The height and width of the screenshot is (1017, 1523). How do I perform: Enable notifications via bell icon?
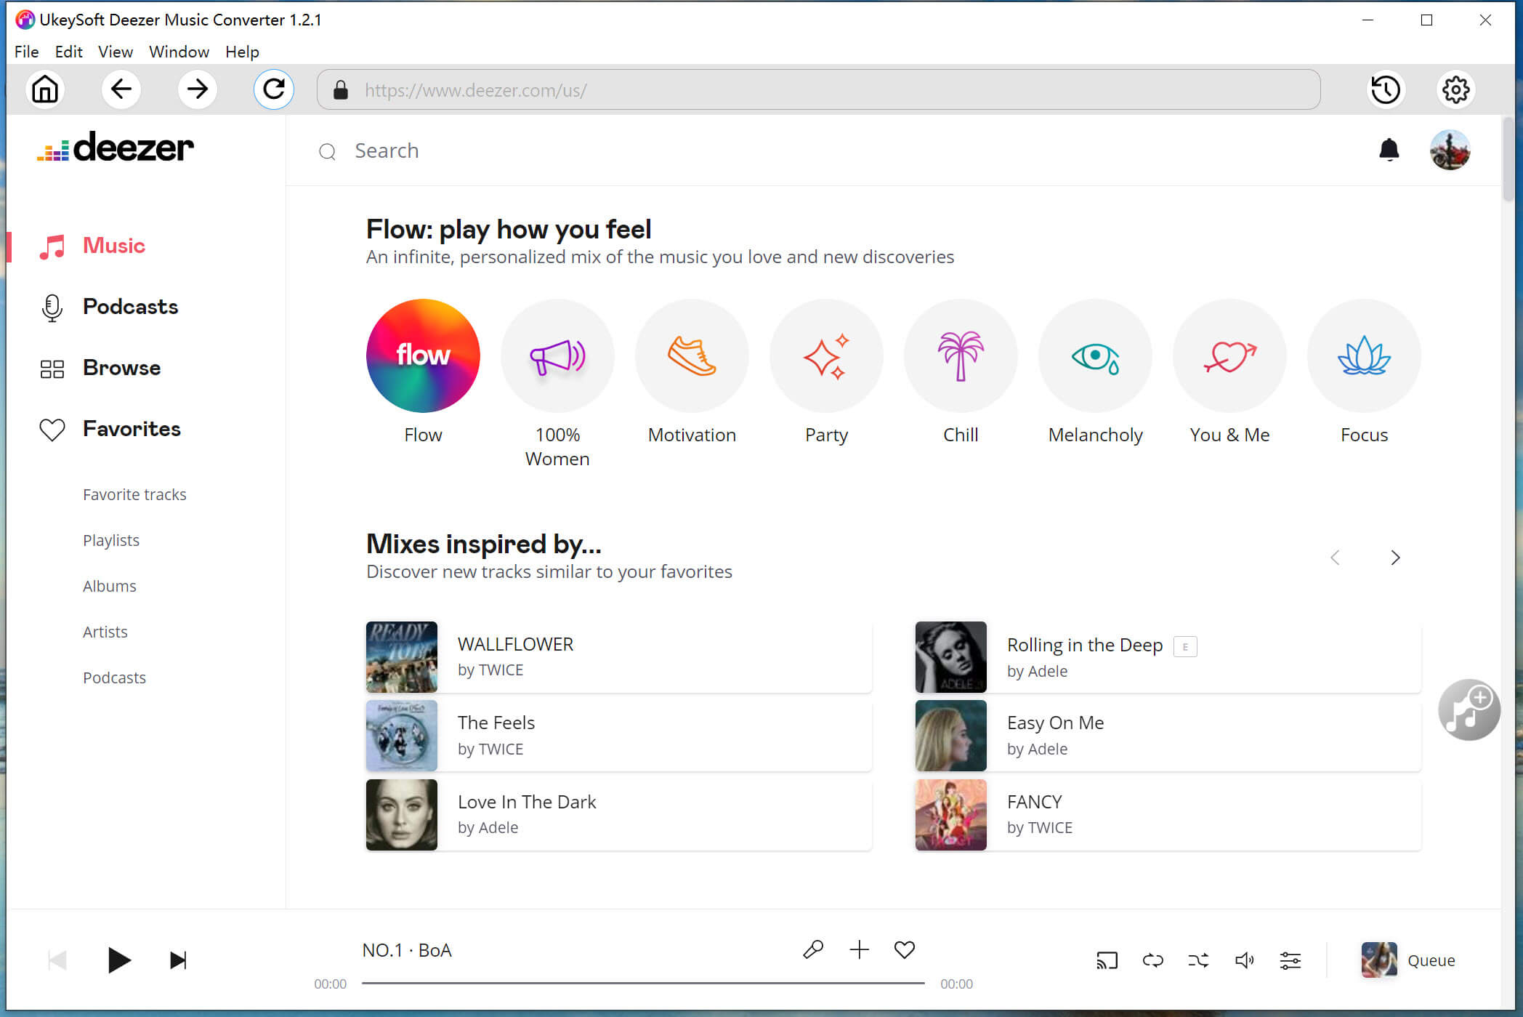[x=1389, y=149]
